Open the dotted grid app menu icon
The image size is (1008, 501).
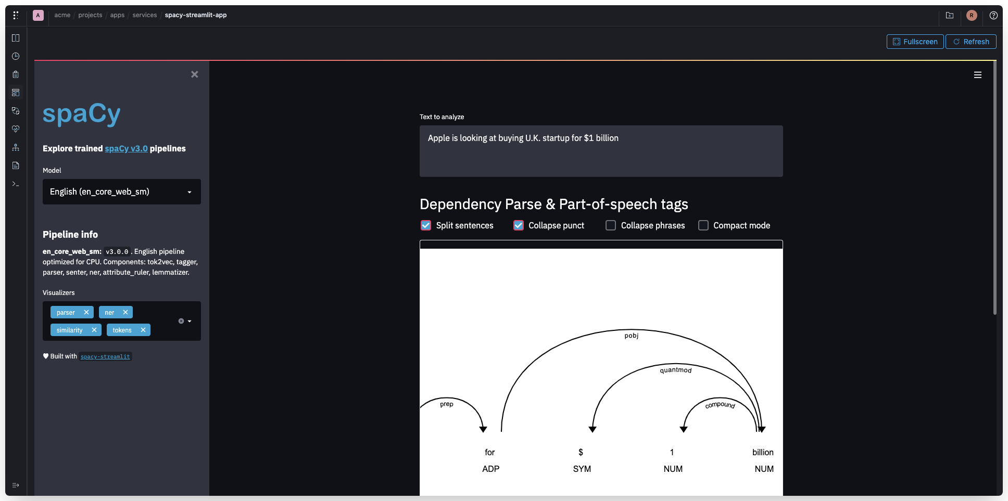click(x=16, y=15)
